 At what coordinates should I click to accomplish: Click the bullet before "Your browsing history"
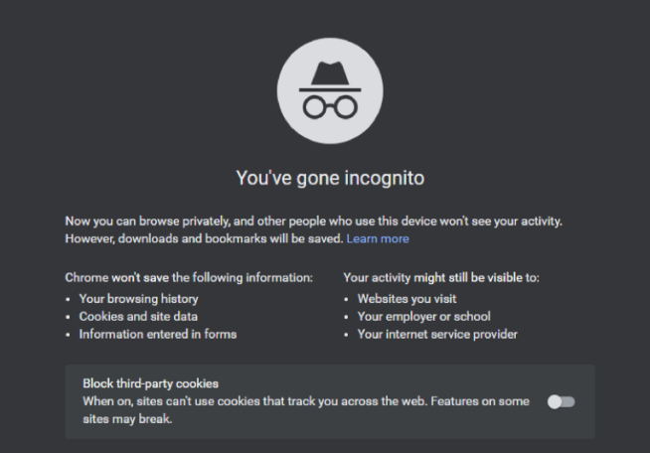(68, 299)
